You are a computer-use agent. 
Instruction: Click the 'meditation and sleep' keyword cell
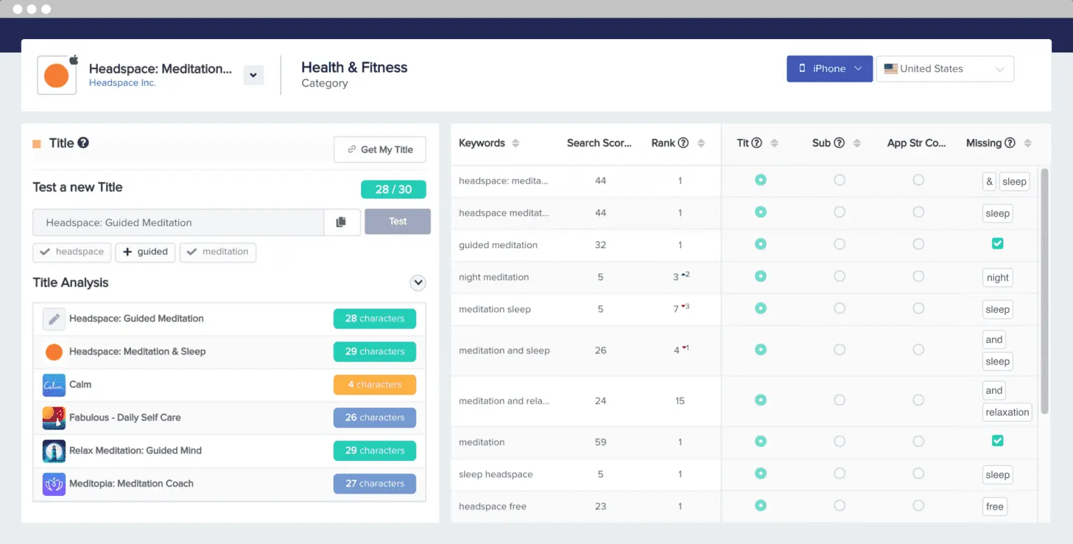coord(504,351)
